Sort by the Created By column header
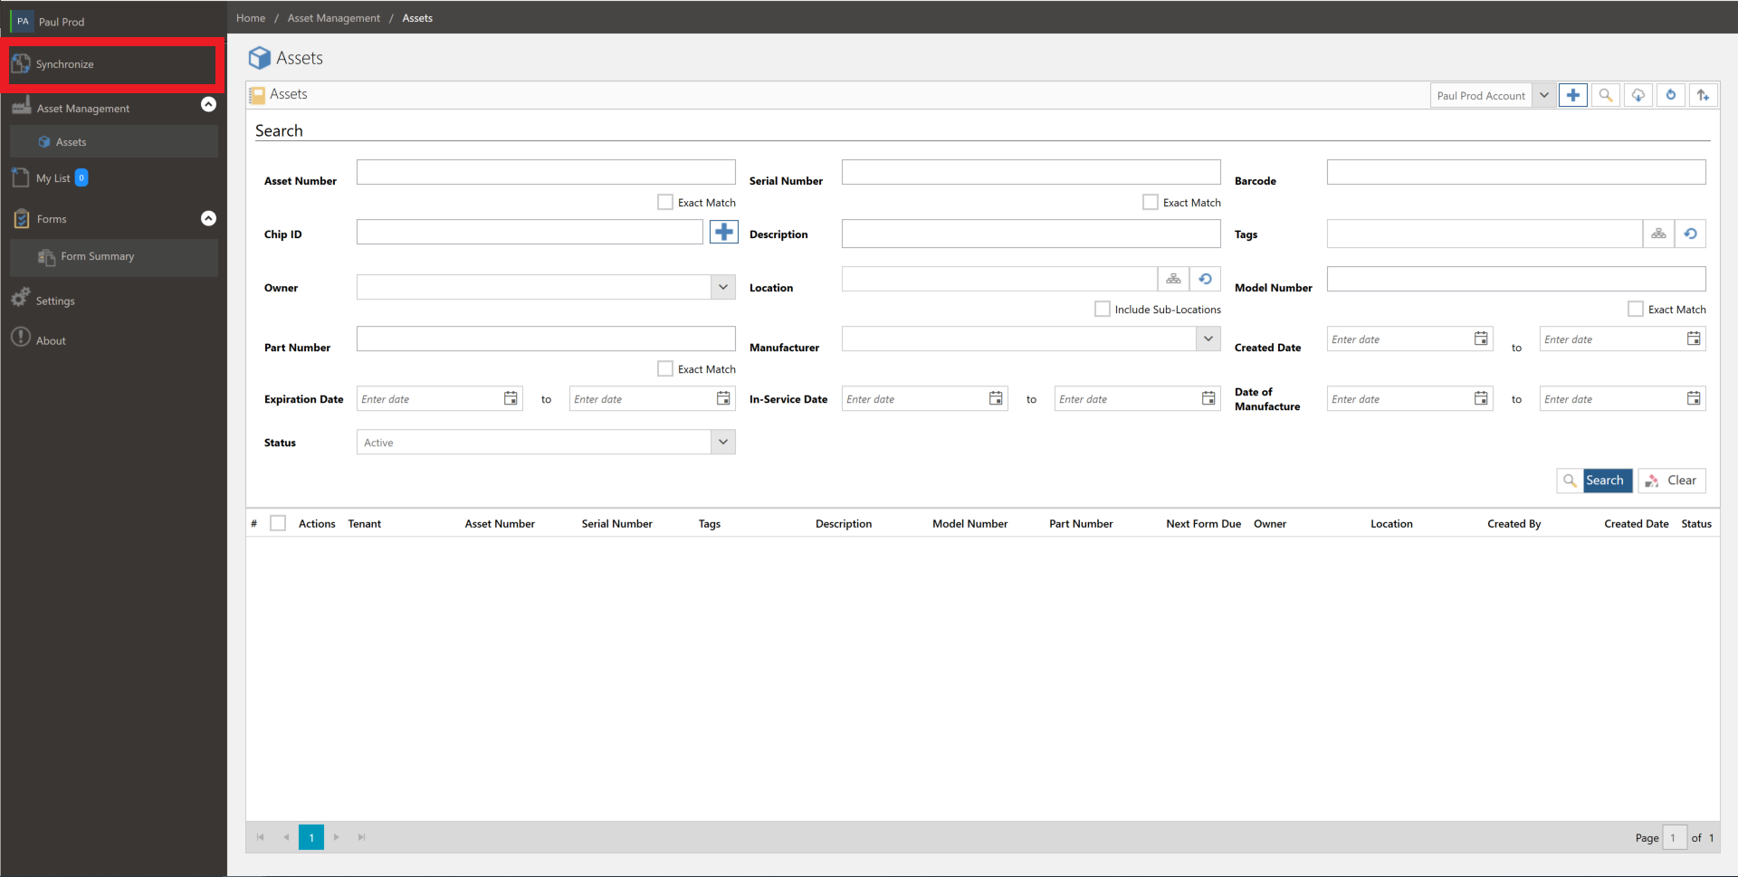The height and width of the screenshot is (877, 1738). (x=1514, y=523)
